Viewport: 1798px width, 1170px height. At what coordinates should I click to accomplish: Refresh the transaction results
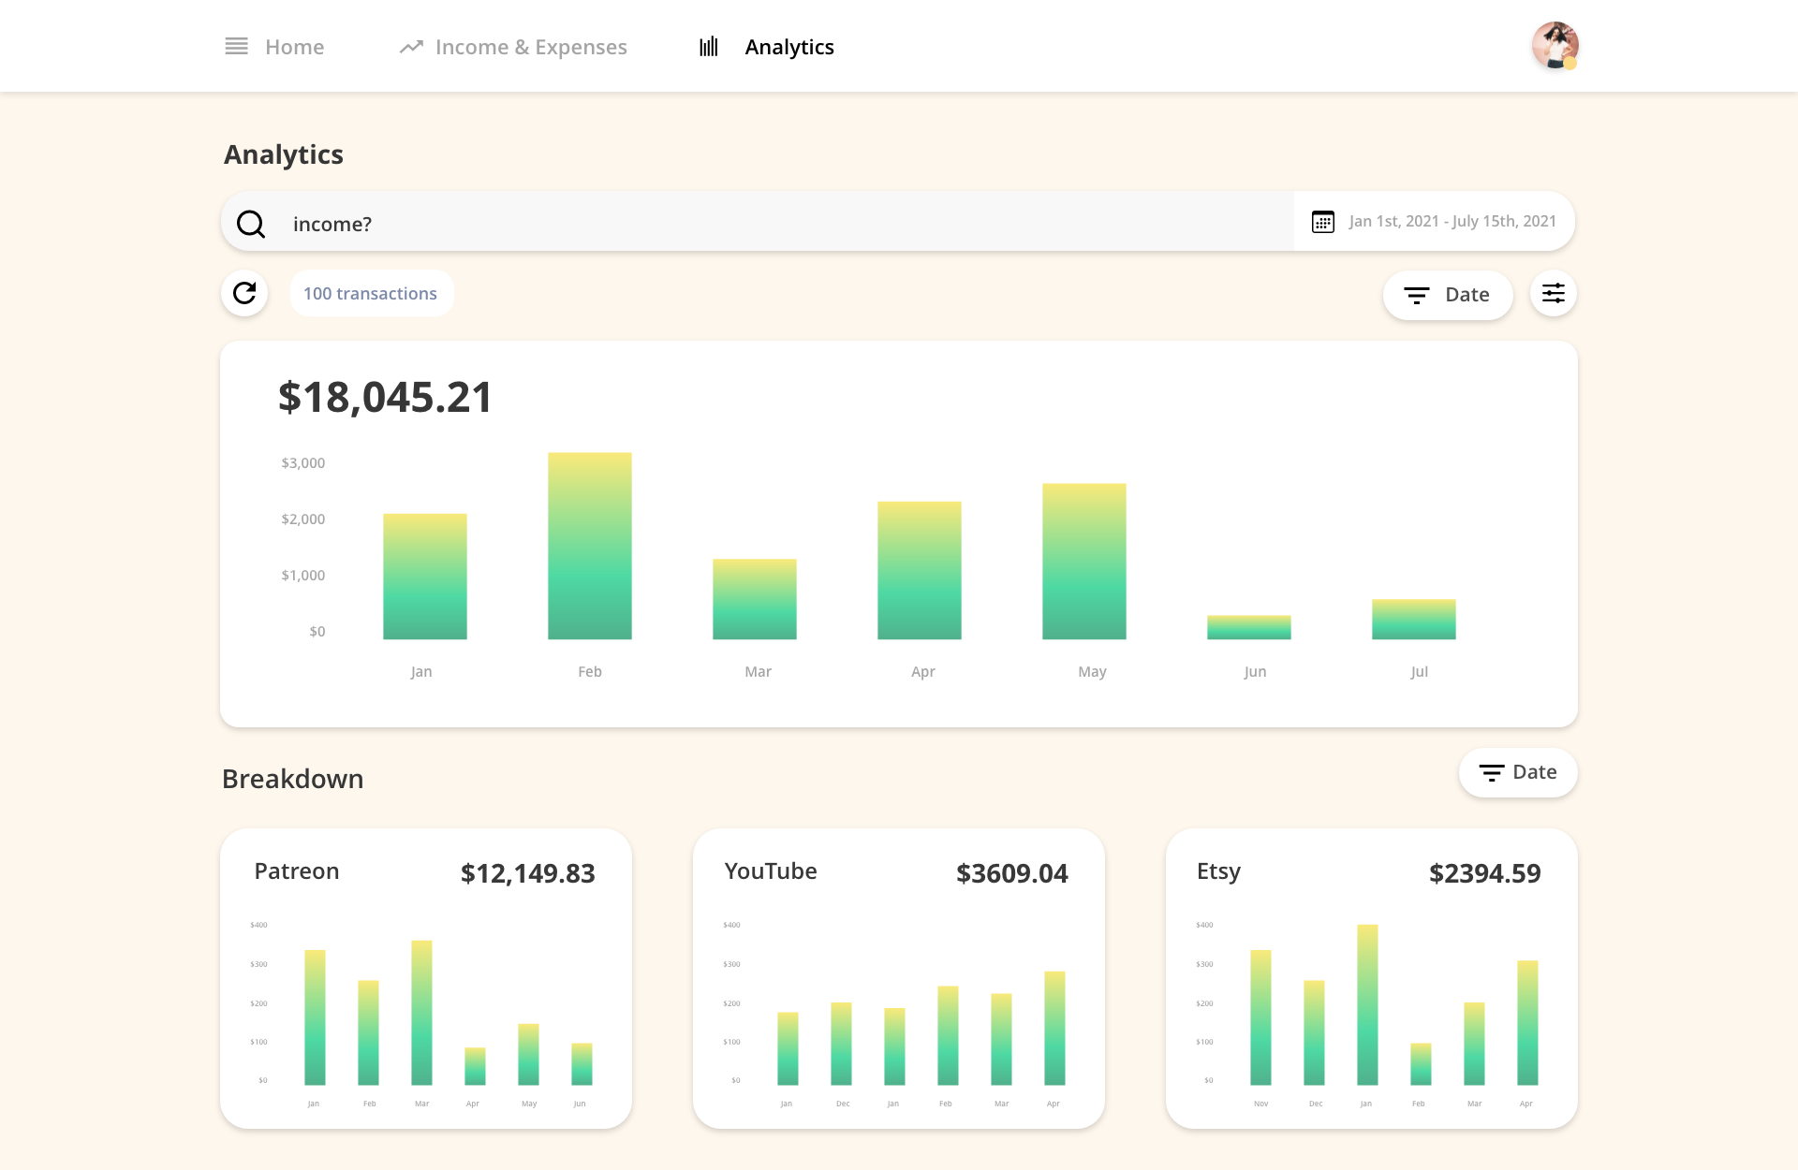pyautogui.click(x=243, y=293)
